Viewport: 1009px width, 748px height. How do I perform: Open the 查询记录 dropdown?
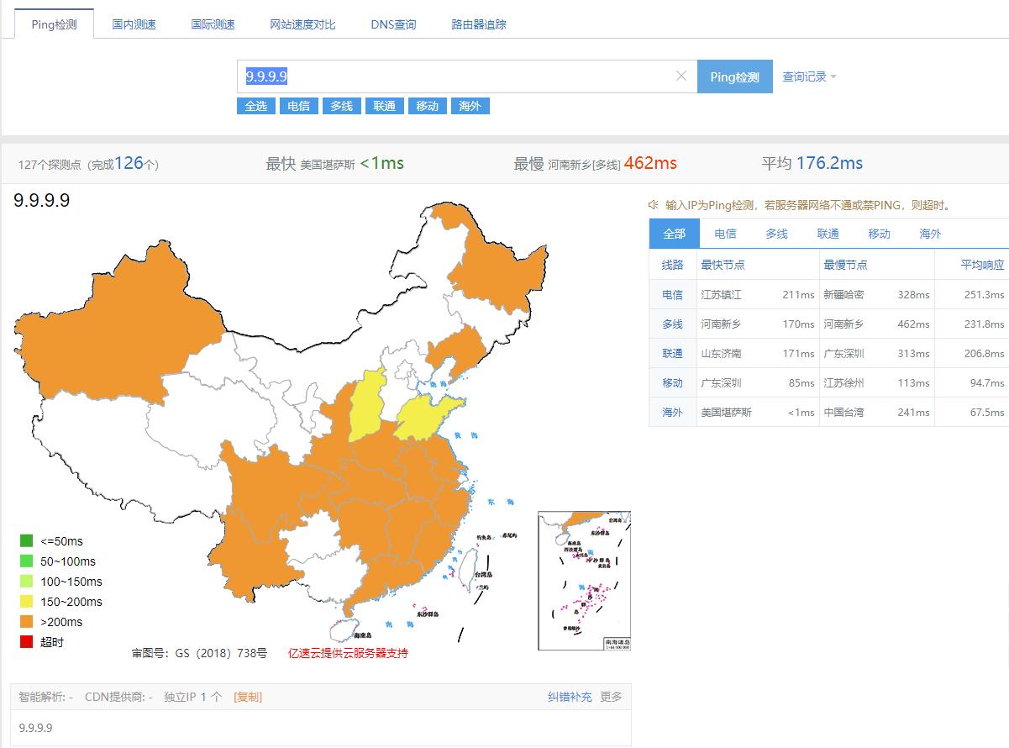tap(809, 76)
